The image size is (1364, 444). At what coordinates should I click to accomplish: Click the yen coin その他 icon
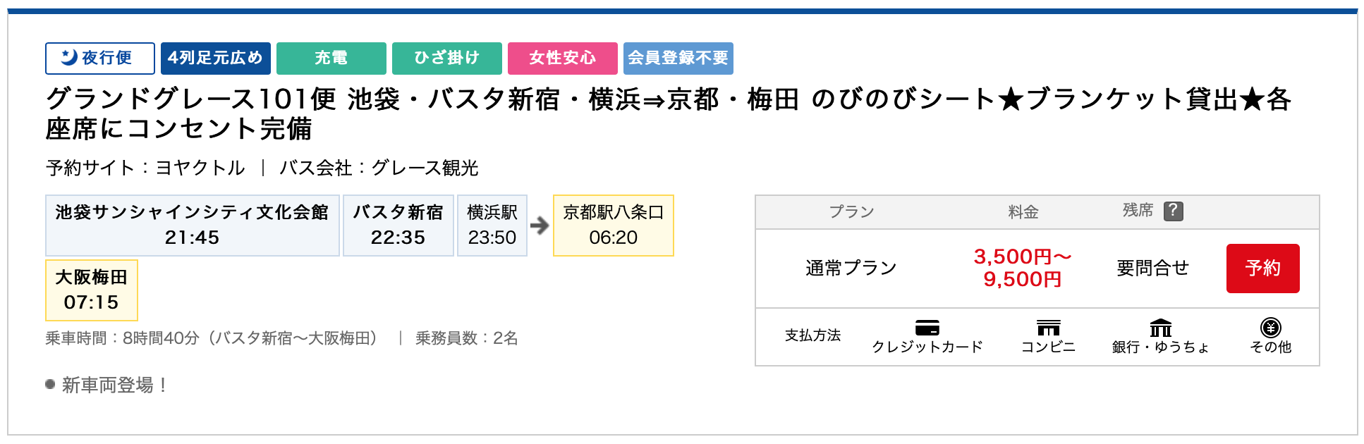click(x=1270, y=328)
